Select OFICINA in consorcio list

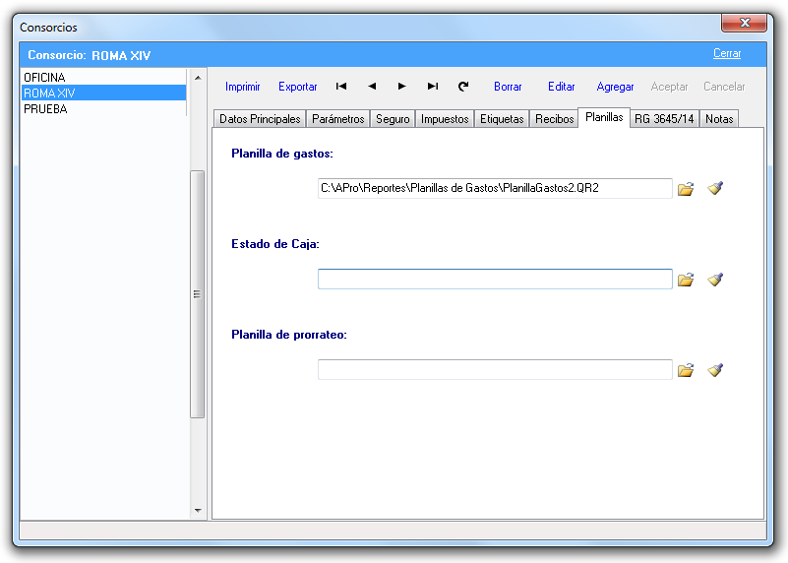point(44,77)
